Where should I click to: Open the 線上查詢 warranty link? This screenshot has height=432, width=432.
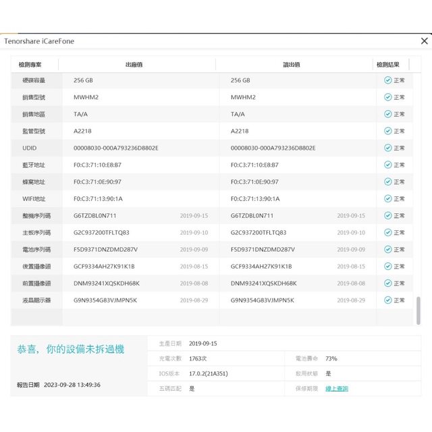(x=337, y=389)
